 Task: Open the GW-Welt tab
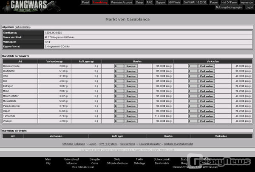(174, 3)
